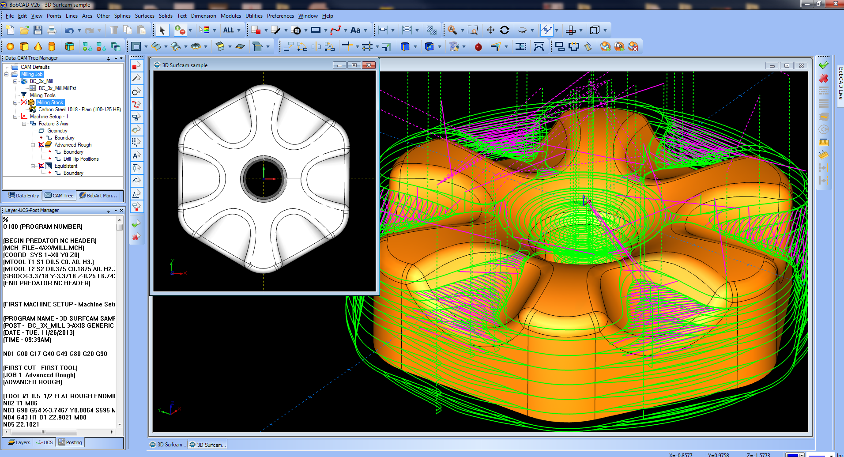Click the red X cancel icon
Image resolution: width=844 pixels, height=457 pixels.
click(823, 79)
